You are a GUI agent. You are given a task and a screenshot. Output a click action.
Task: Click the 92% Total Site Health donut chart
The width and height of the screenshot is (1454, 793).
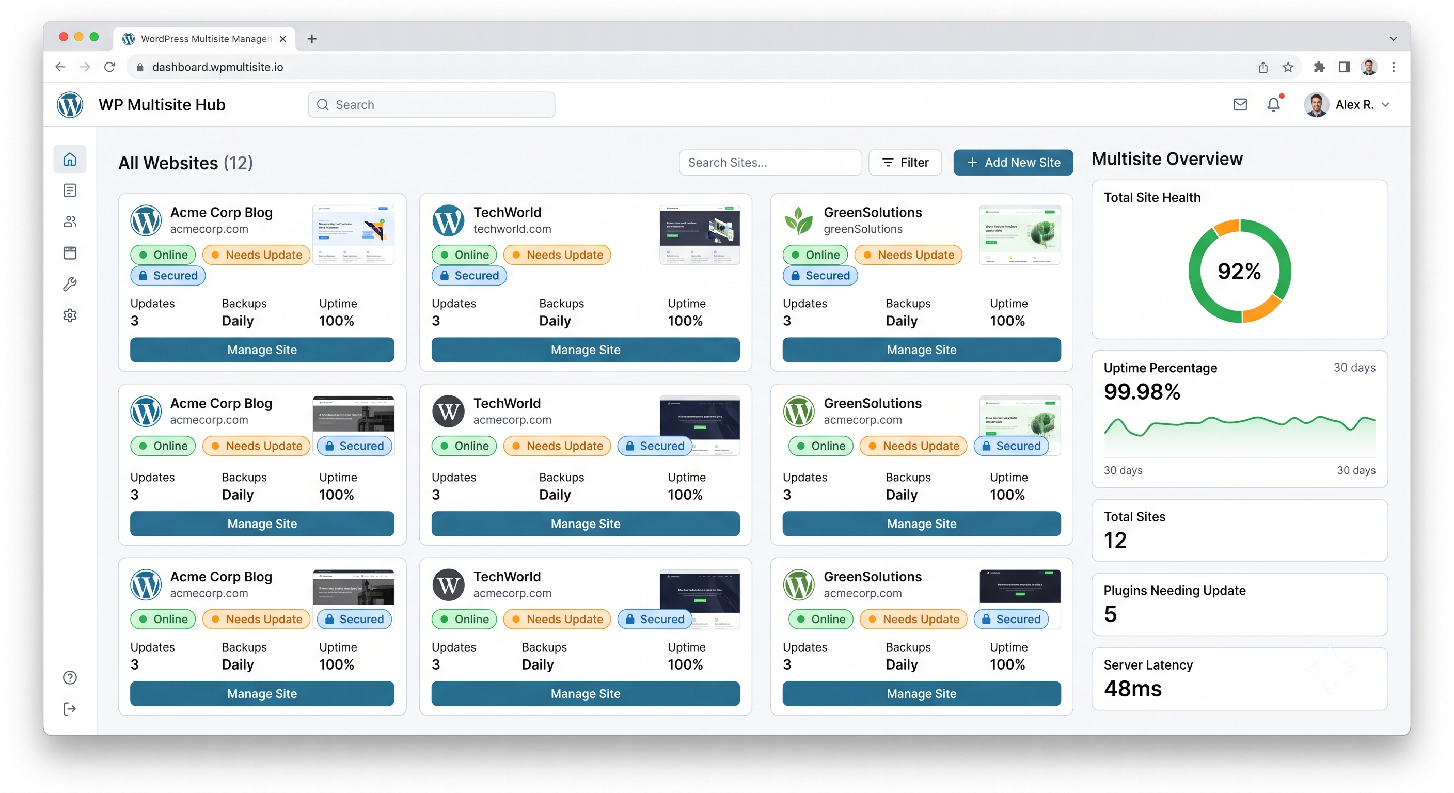click(1240, 271)
